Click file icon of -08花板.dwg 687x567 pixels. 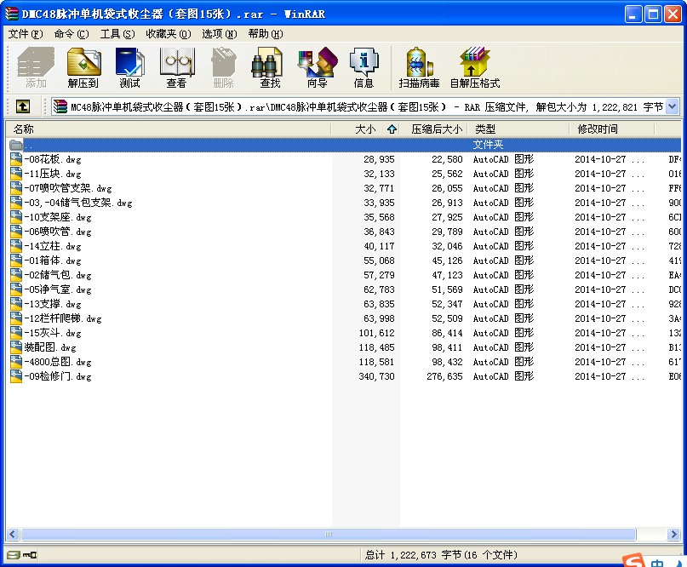point(16,159)
